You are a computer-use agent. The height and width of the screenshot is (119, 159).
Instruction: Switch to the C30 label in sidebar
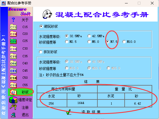click(x=25, y=48)
